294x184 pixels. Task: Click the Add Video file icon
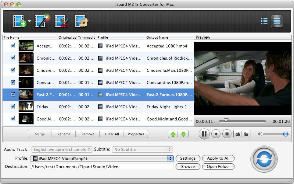click(x=20, y=21)
